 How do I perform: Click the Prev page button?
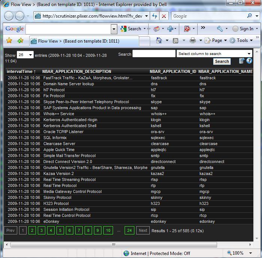[x=10, y=230]
